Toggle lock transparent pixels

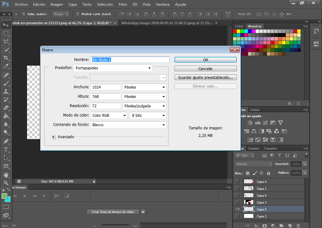(x=248, y=173)
